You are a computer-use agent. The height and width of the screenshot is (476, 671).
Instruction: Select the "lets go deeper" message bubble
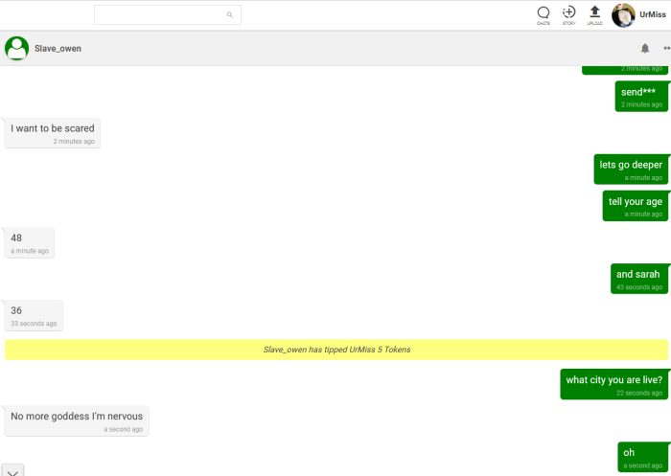(631, 169)
